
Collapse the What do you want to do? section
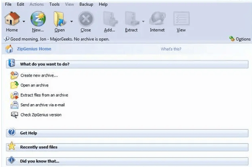click(x=127, y=64)
